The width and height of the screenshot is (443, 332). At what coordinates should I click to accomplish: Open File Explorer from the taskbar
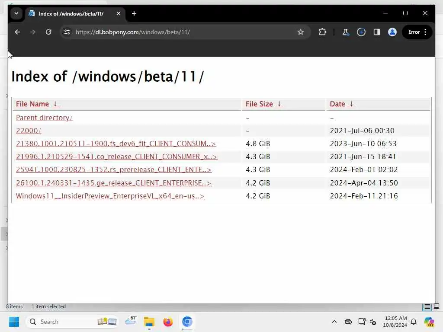tap(149, 322)
